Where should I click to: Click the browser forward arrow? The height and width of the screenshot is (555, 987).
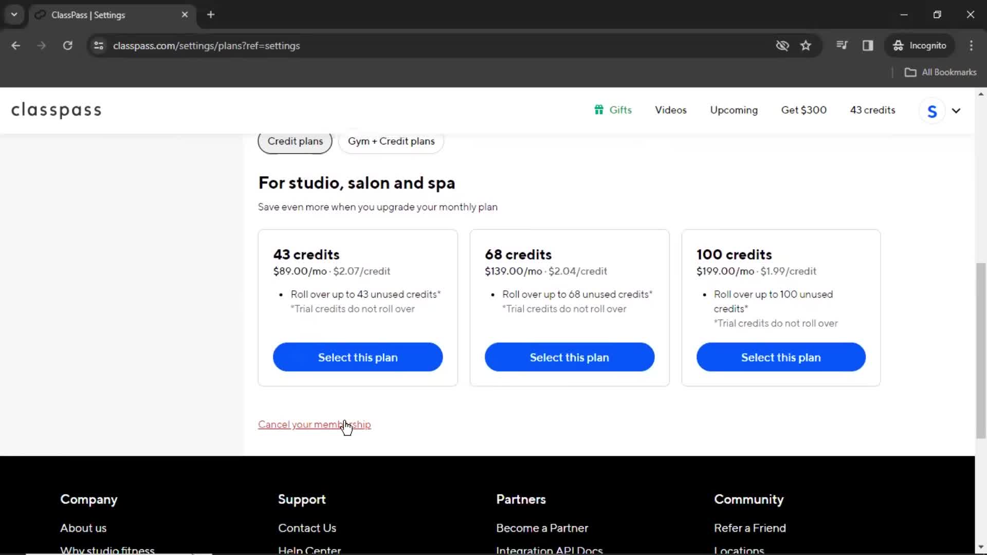point(41,46)
